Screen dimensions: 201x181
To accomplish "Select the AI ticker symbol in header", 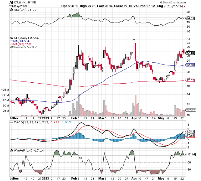I will point(11,2).
